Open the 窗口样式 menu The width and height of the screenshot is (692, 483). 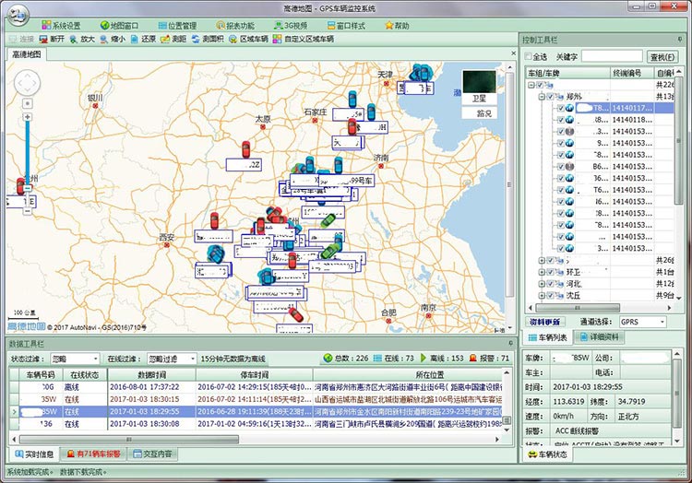coord(346,26)
